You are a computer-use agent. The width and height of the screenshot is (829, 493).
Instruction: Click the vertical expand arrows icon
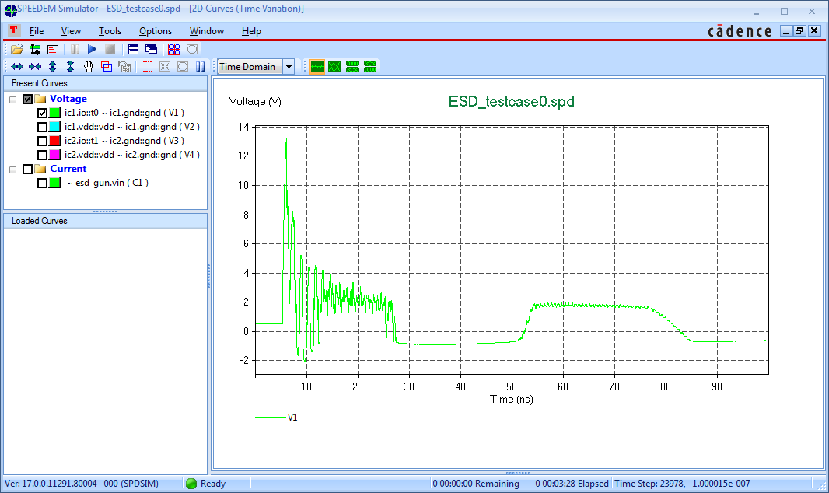point(52,67)
